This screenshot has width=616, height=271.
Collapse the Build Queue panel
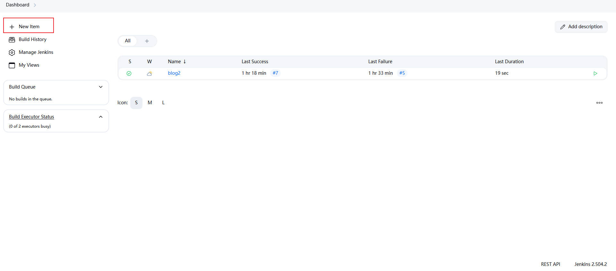pos(101,87)
